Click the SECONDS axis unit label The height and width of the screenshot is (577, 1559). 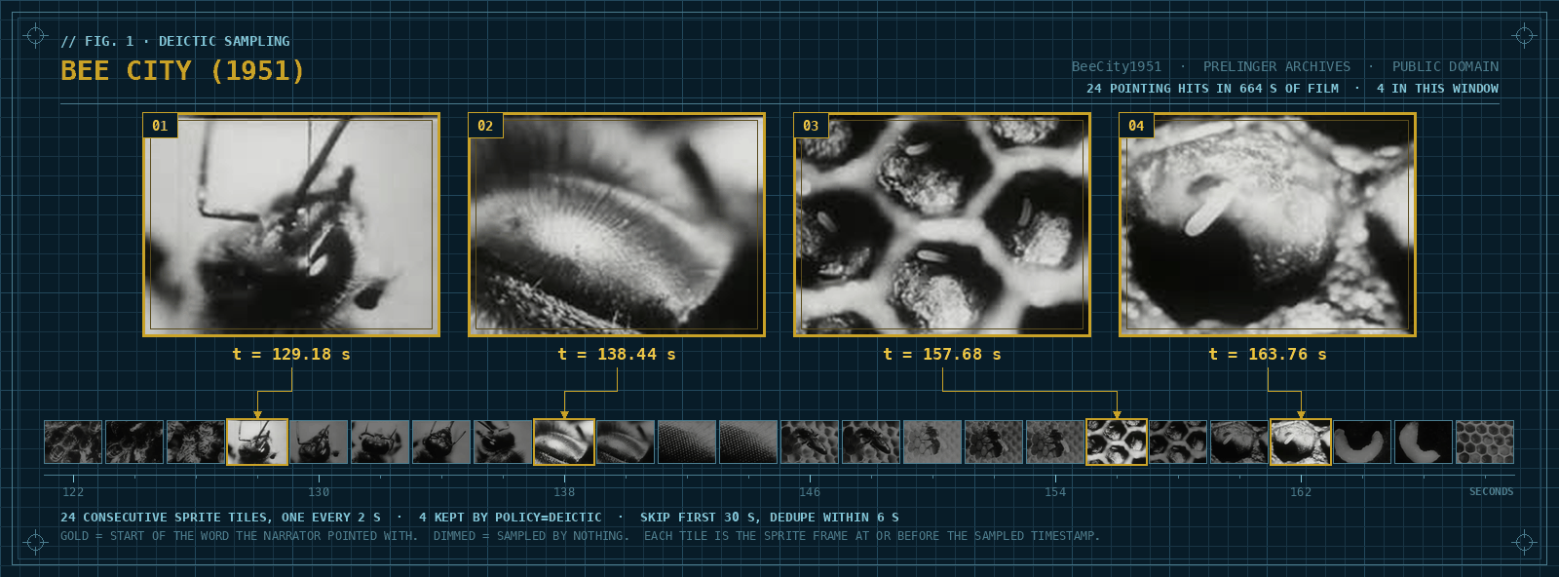1491,491
